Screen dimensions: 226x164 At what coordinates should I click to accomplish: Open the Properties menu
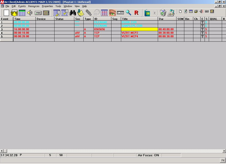47,6
